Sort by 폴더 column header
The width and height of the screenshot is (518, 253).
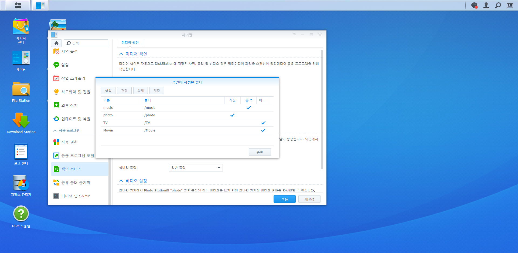(x=183, y=100)
